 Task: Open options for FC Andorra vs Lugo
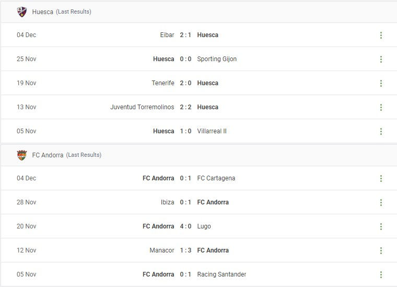pos(381,226)
